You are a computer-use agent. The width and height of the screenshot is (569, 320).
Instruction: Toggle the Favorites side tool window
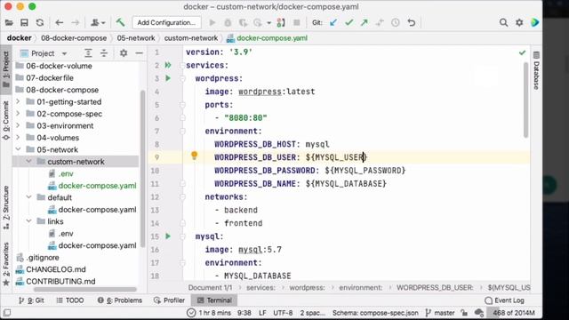[6, 264]
